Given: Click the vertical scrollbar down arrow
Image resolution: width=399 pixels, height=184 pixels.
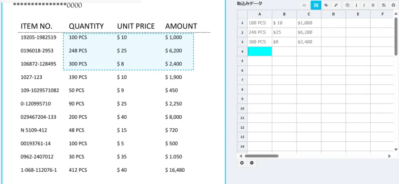Looking at the screenshot, I should point(396,149).
